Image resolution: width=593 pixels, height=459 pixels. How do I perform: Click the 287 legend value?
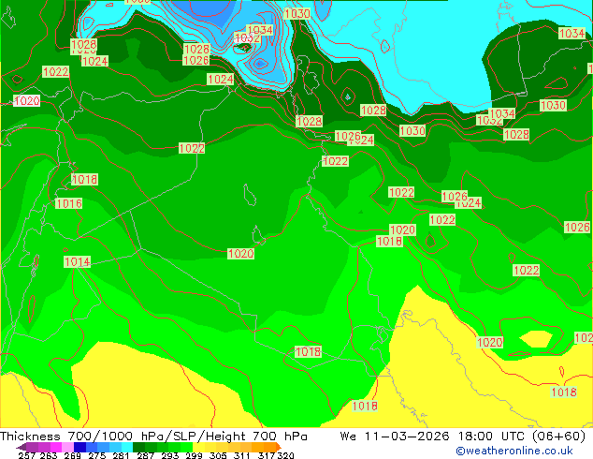145,455
